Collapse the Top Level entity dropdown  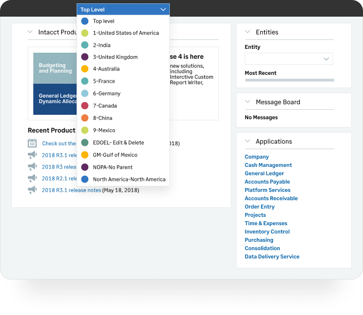163,9
